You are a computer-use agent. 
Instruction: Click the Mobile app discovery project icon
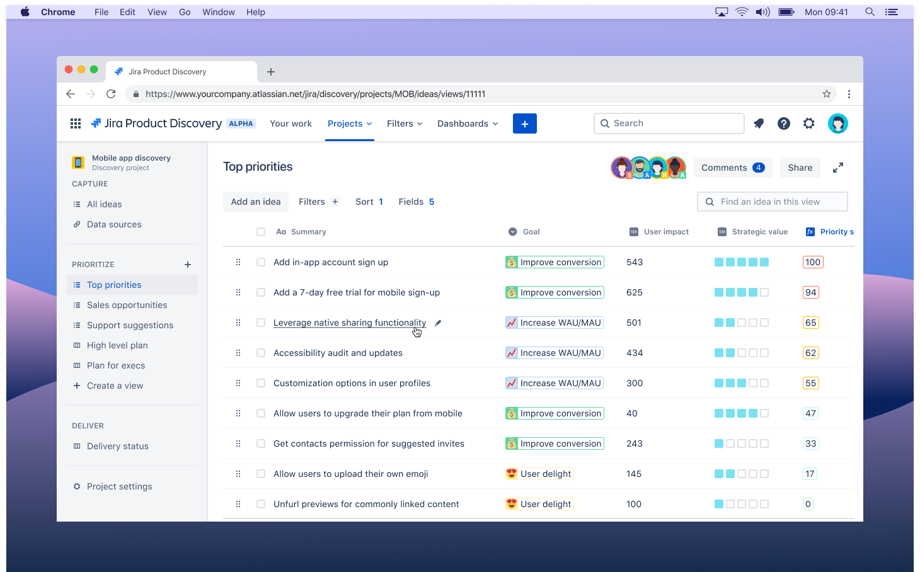(78, 163)
